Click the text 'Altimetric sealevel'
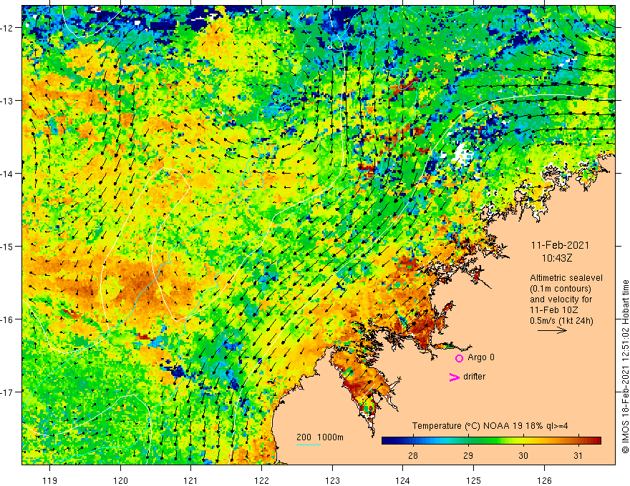The image size is (630, 486). (566, 278)
